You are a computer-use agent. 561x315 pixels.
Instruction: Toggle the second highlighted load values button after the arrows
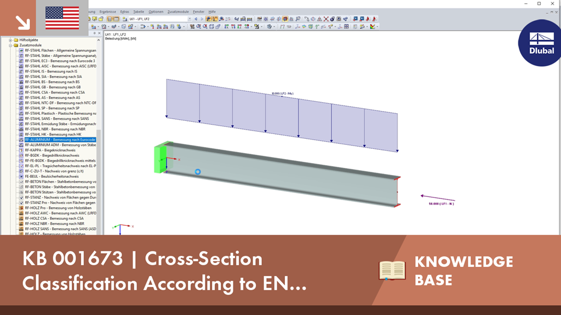coord(215,19)
